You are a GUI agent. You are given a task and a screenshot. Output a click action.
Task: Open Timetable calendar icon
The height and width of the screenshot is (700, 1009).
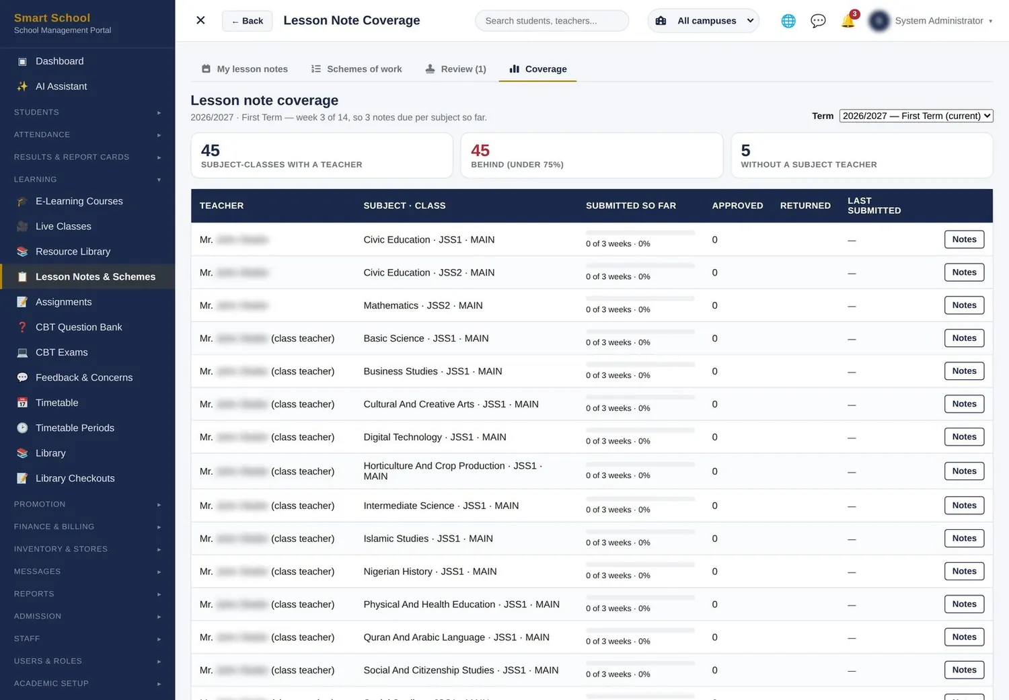22,403
